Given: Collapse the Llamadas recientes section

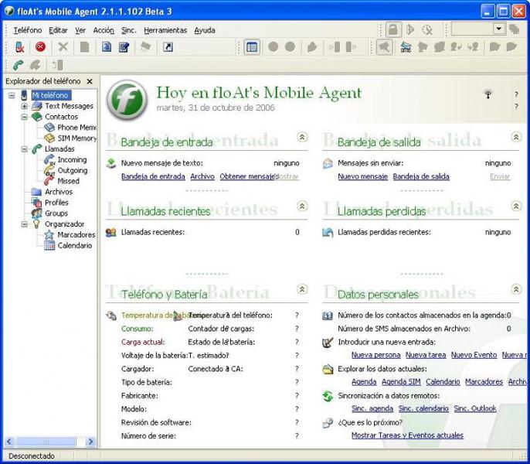Looking at the screenshot, I should (x=302, y=206).
